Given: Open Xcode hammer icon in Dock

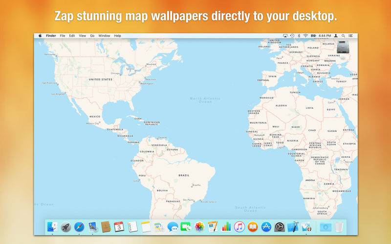Looking at the screenshot, I should coord(293,227).
